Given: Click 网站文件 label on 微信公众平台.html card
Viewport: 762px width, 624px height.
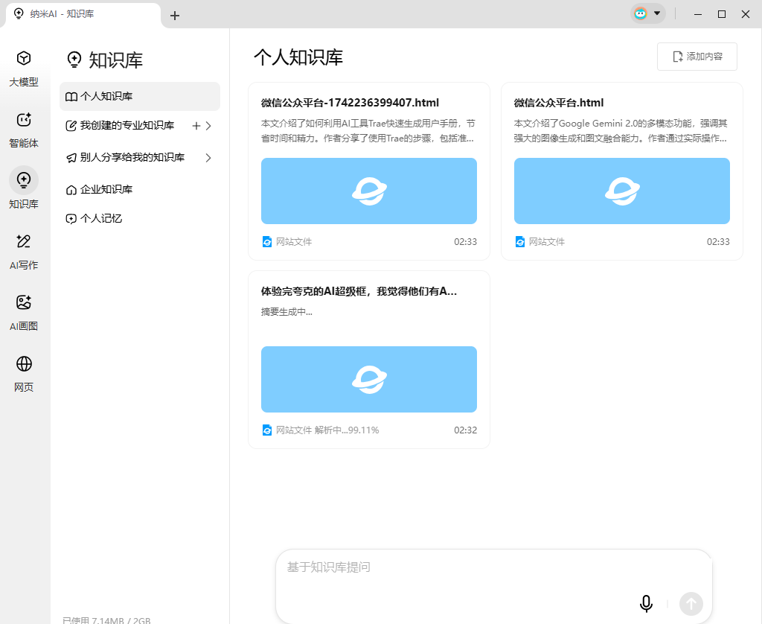Looking at the screenshot, I should tap(547, 242).
